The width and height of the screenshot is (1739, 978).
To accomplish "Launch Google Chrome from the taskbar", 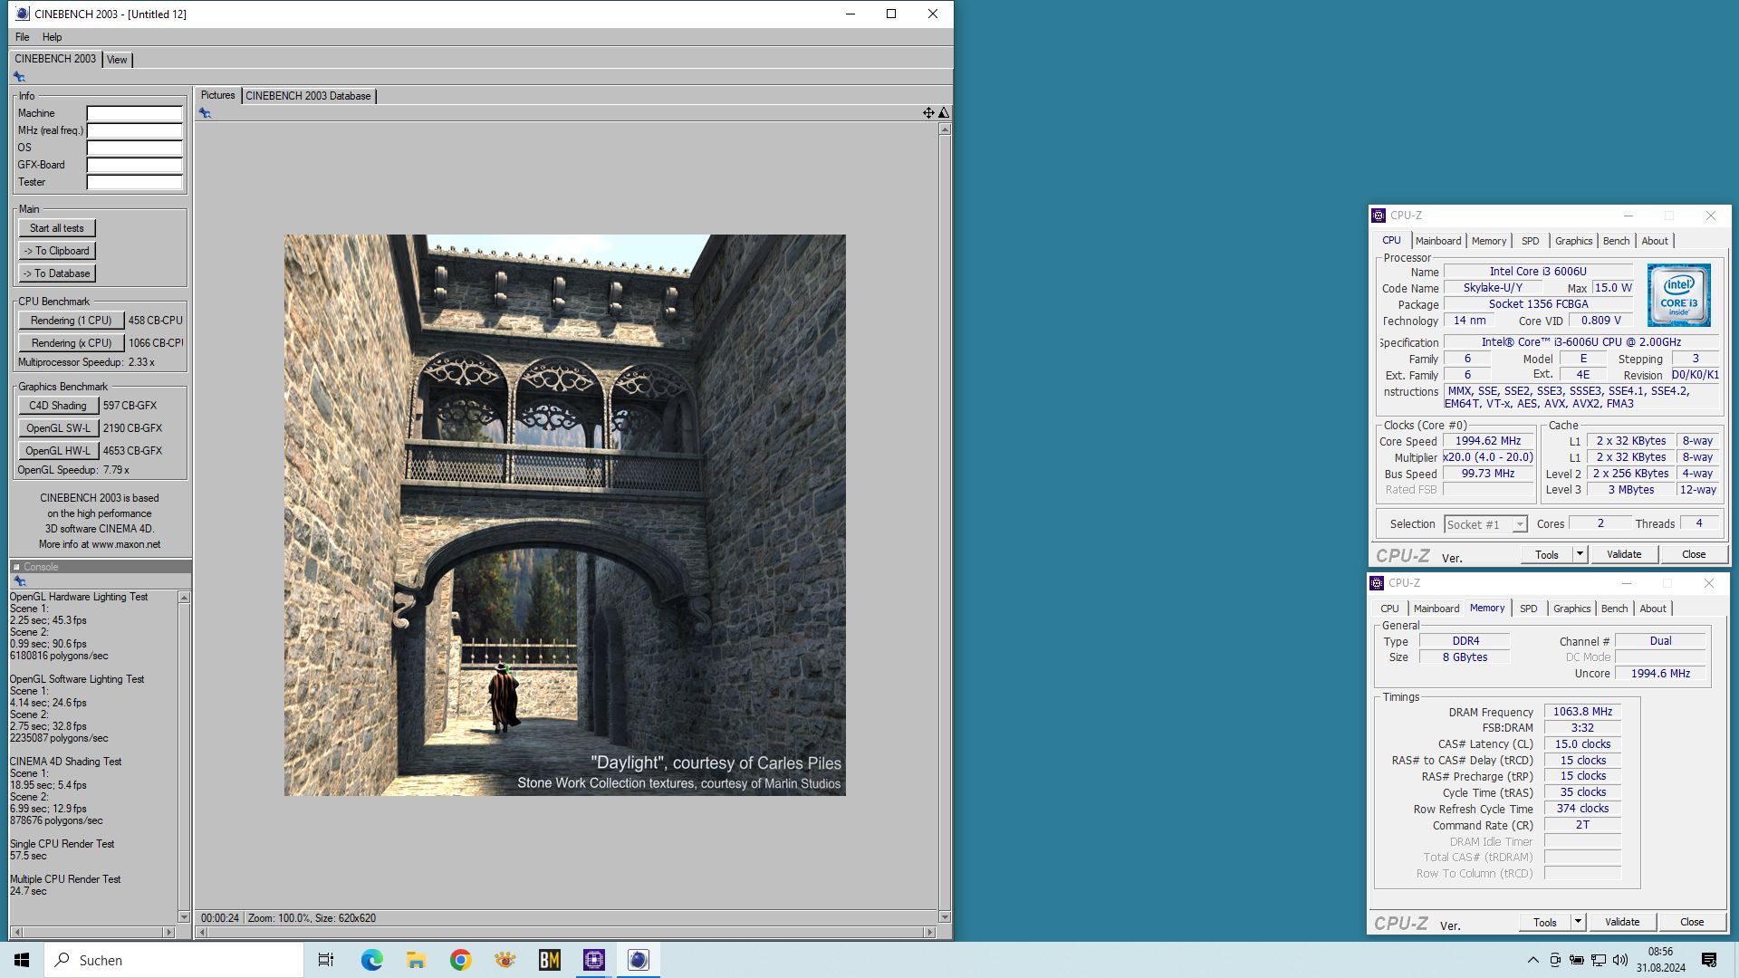I will click(460, 960).
